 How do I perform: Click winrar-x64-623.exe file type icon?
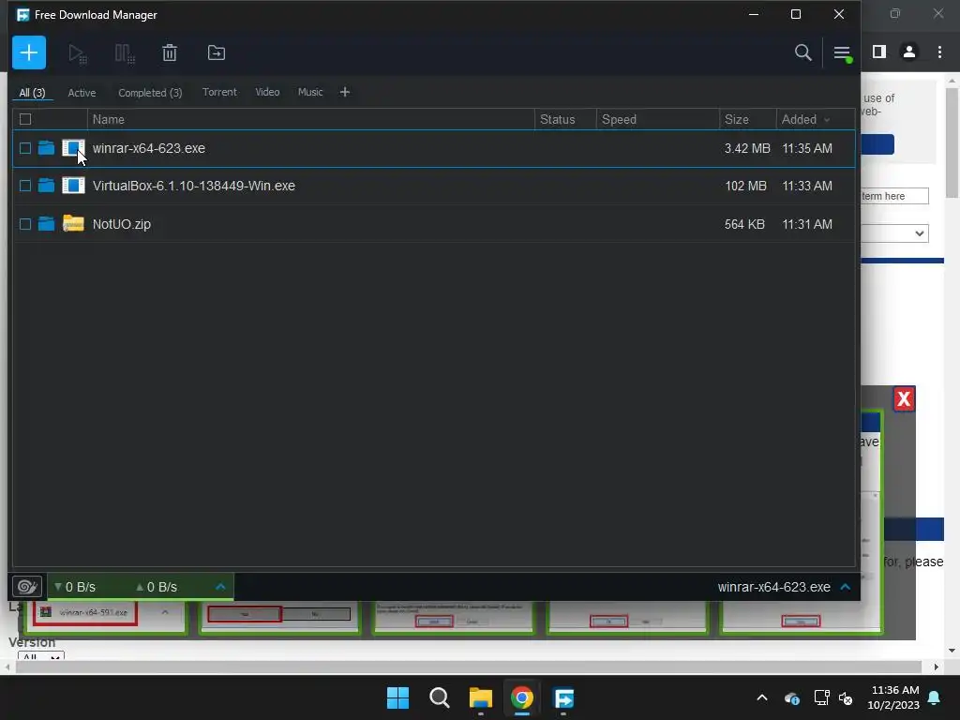tap(73, 147)
